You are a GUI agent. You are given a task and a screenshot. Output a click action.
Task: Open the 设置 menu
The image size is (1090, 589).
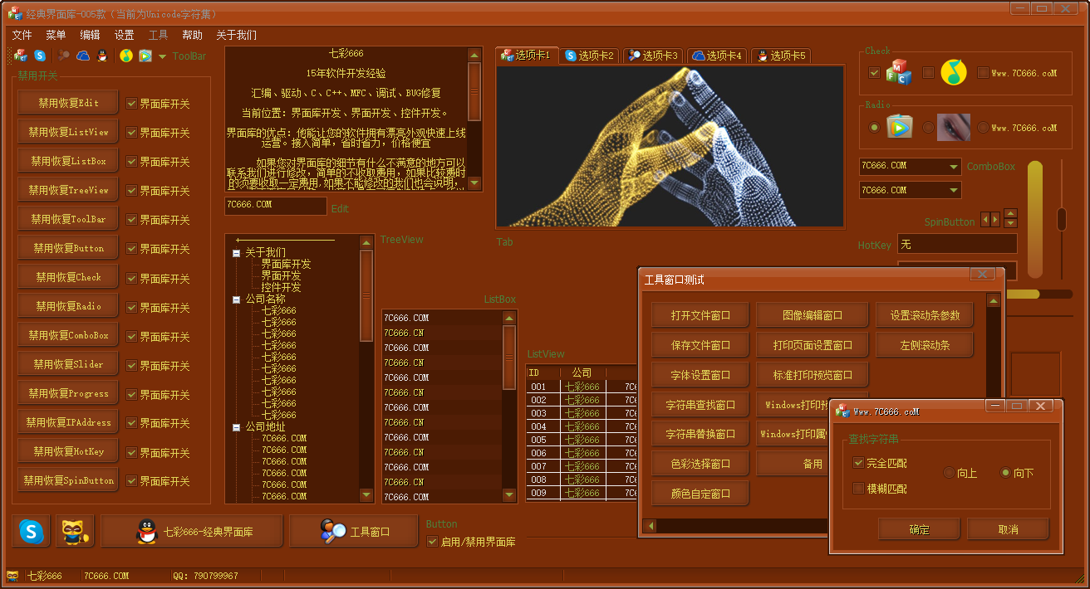pos(124,35)
